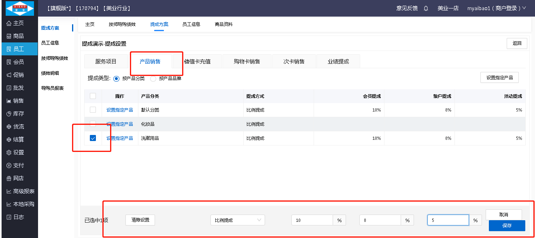
Task: Click the 提成方式 column header
Action: point(255,96)
